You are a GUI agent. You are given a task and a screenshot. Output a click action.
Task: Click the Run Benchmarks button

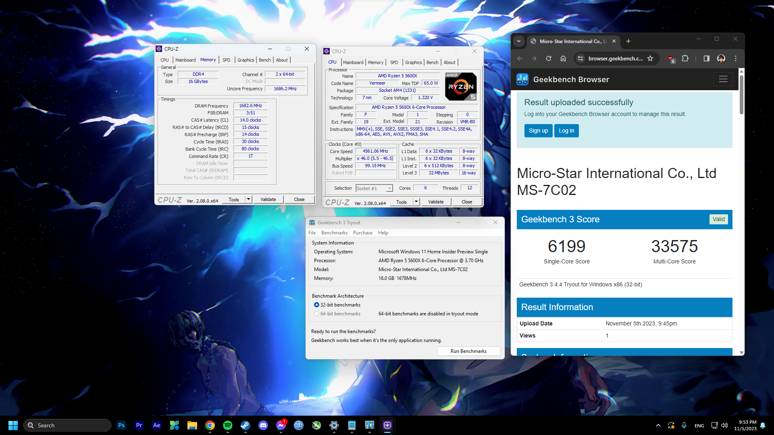point(468,351)
